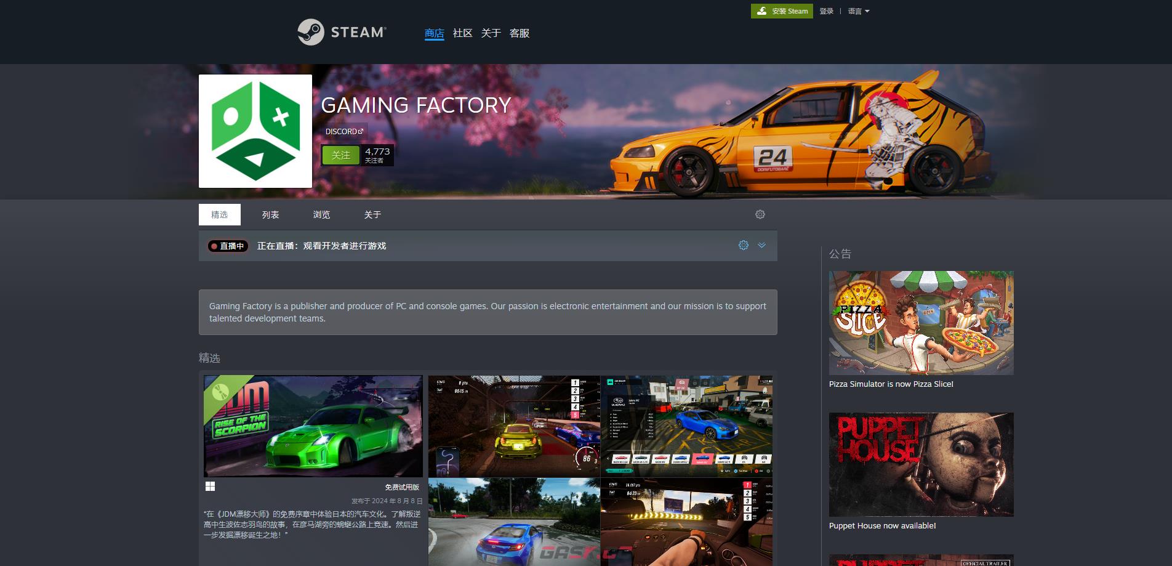Open the Puppet House announcement image

coord(921,464)
